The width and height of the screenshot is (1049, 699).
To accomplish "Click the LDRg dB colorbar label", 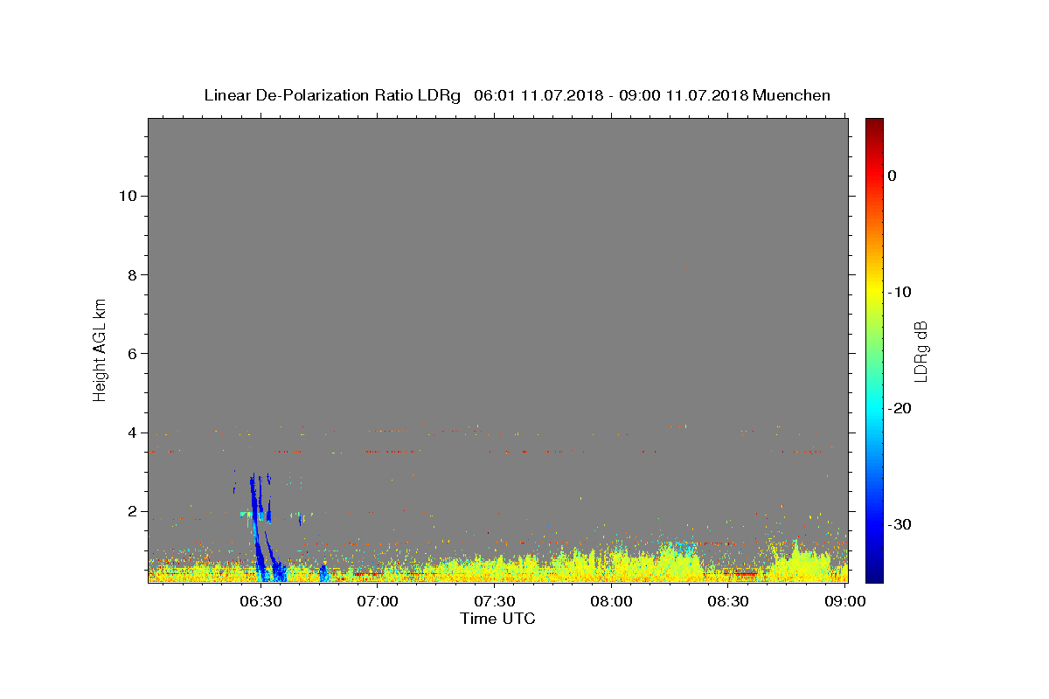I will [x=920, y=351].
